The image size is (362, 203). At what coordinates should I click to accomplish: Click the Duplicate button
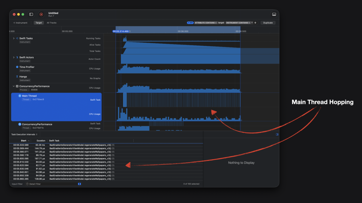click(268, 23)
